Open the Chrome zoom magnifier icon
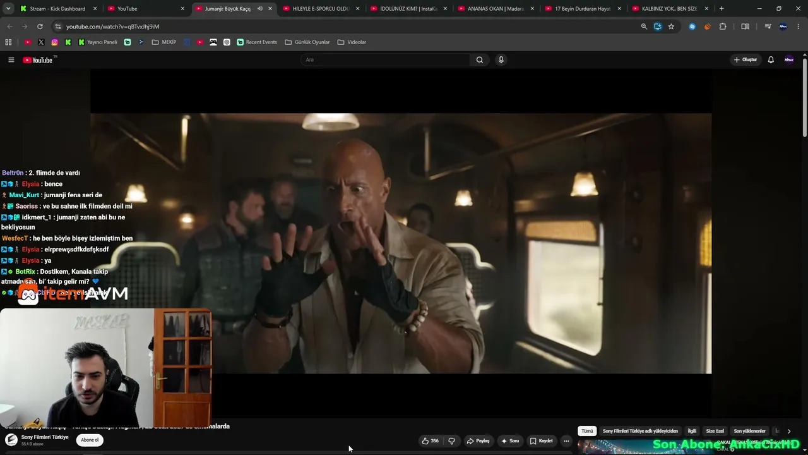 [644, 27]
